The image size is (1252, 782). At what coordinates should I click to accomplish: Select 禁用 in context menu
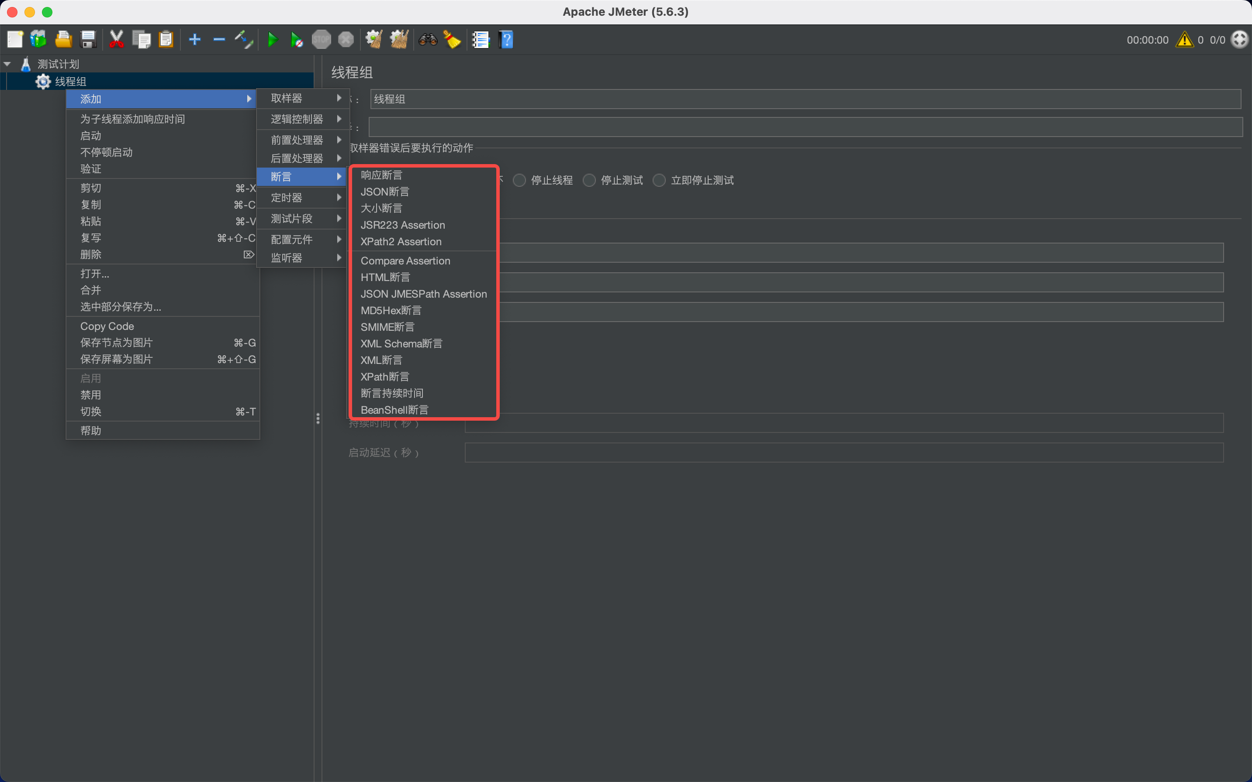[x=163, y=395]
